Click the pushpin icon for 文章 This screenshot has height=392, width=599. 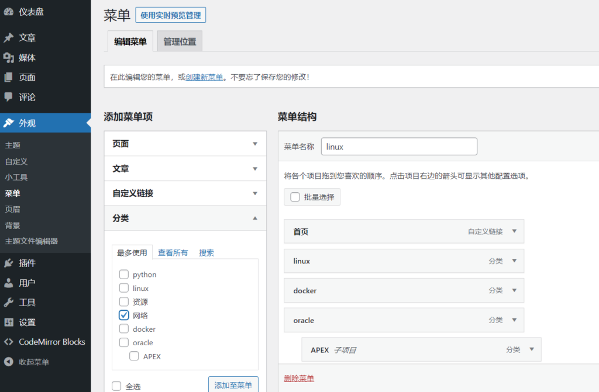(x=9, y=38)
